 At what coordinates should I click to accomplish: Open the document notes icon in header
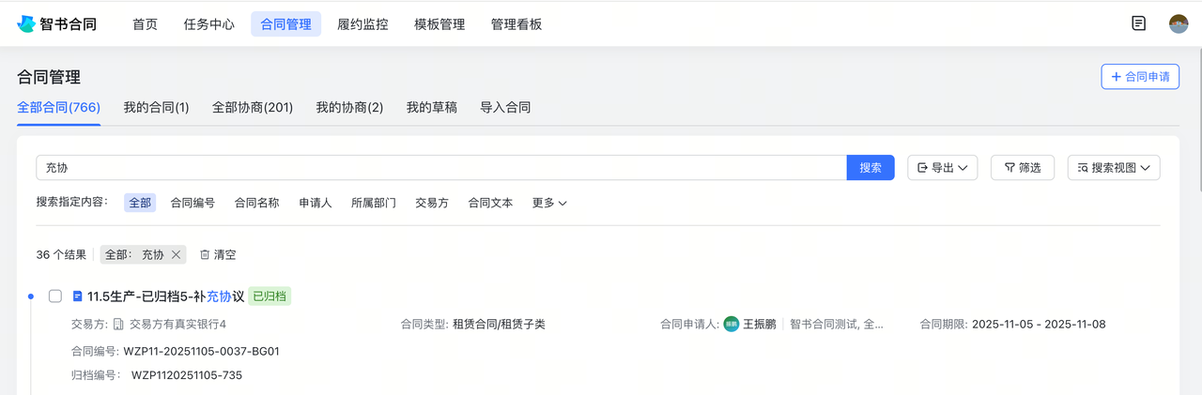1139,24
